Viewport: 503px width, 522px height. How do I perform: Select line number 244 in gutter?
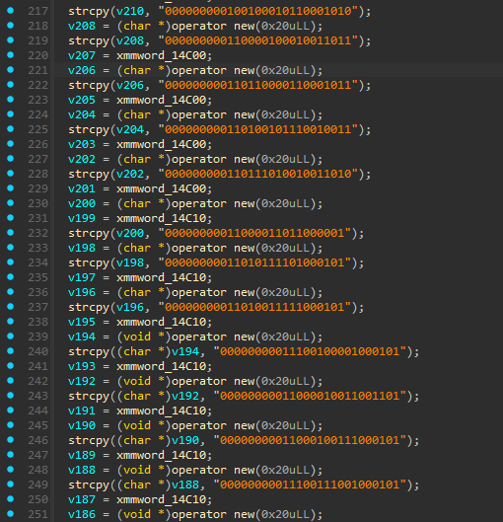[37, 410]
